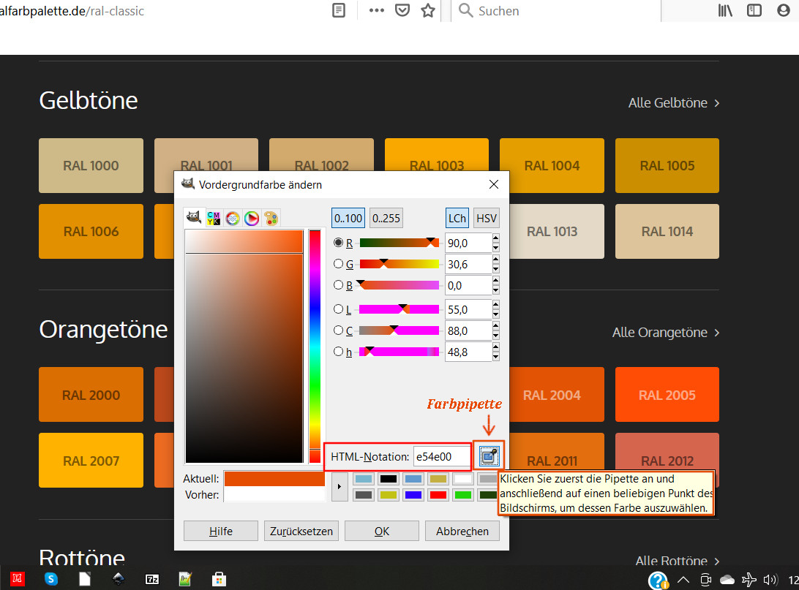Pick the red swatch in color history

438,494
